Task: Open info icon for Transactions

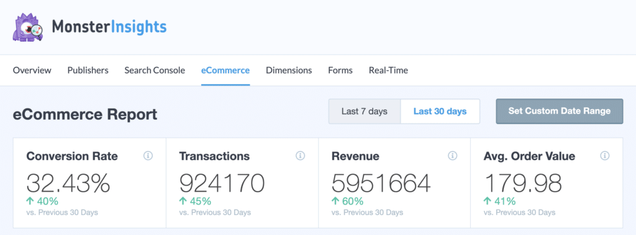Action: tap(300, 156)
